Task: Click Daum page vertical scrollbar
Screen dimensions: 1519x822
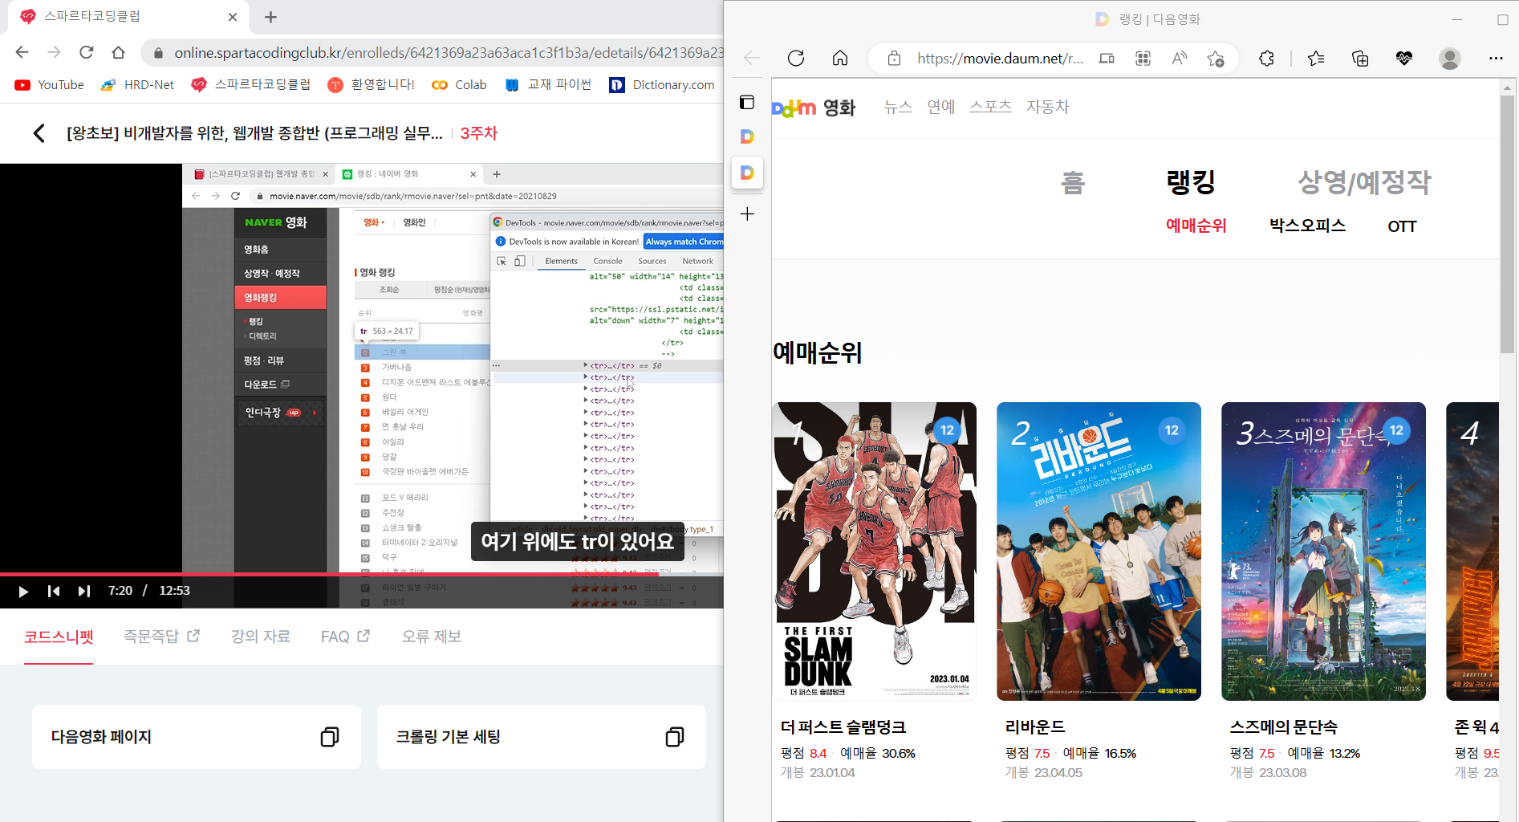Action: click(x=1508, y=225)
